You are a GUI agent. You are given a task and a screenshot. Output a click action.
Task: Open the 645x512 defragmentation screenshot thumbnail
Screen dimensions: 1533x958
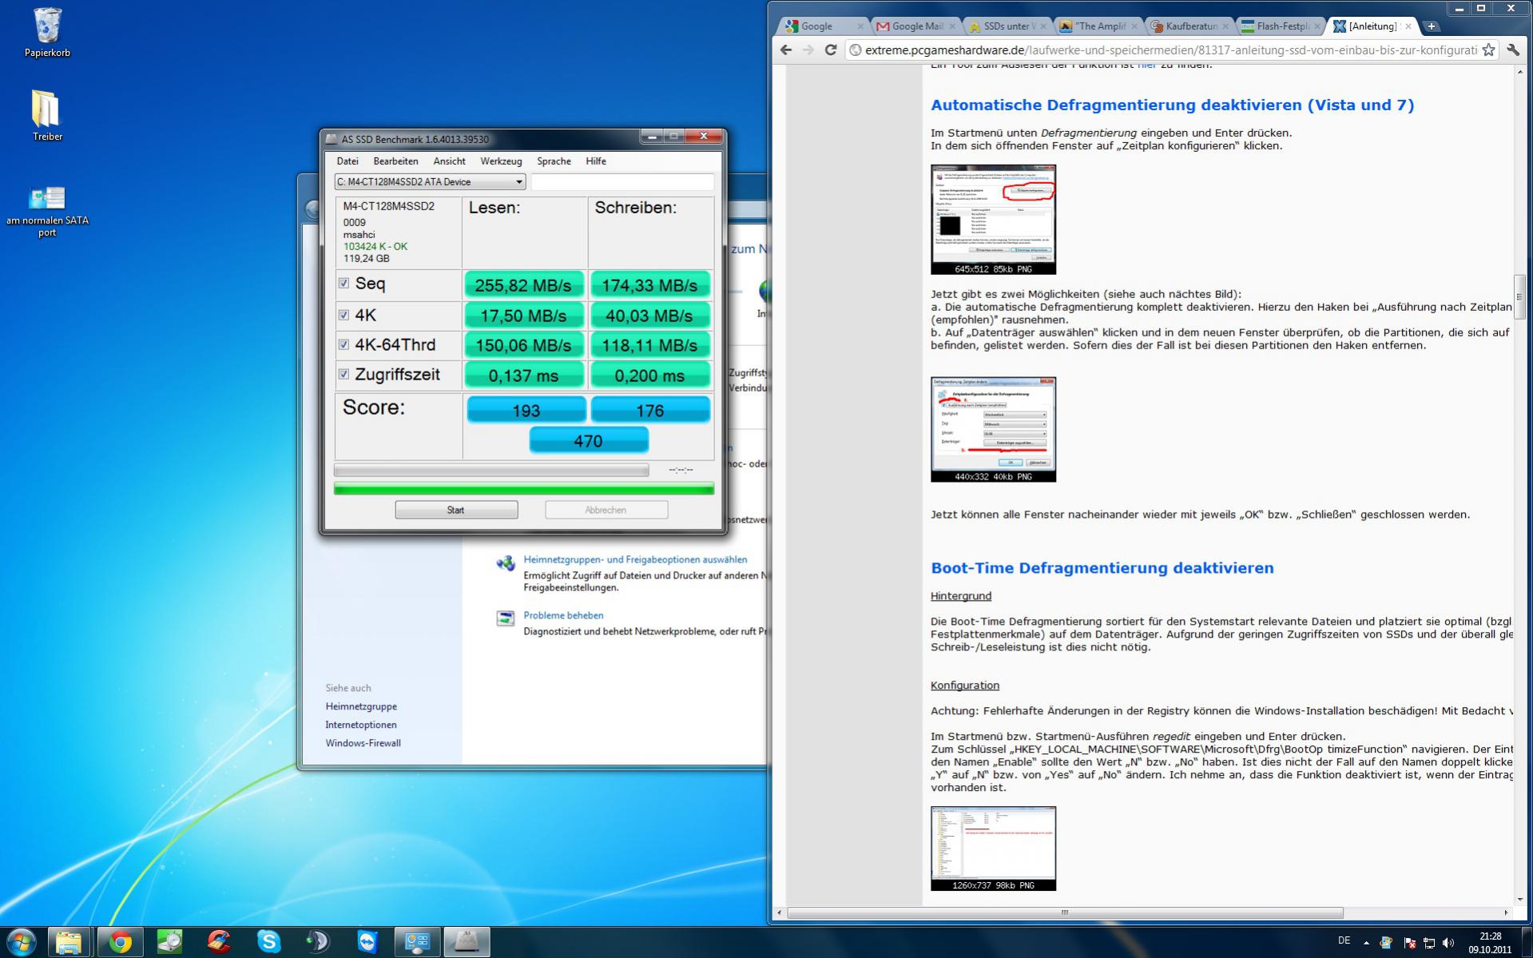click(993, 220)
